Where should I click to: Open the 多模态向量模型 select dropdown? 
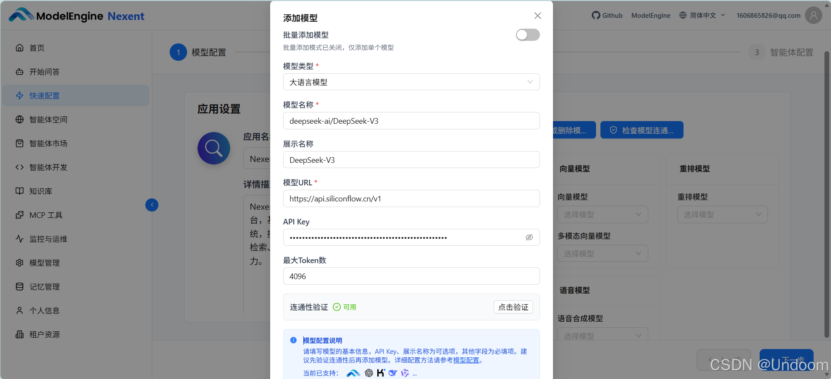tap(603, 254)
